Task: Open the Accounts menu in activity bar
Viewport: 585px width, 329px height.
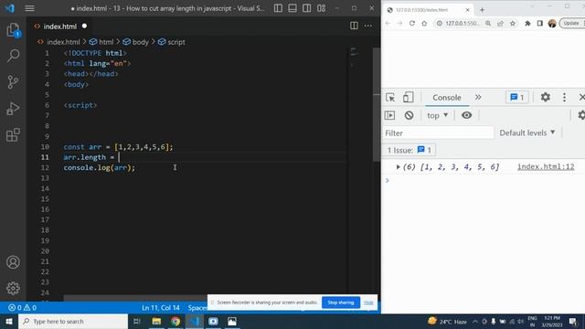Action: [x=13, y=262]
